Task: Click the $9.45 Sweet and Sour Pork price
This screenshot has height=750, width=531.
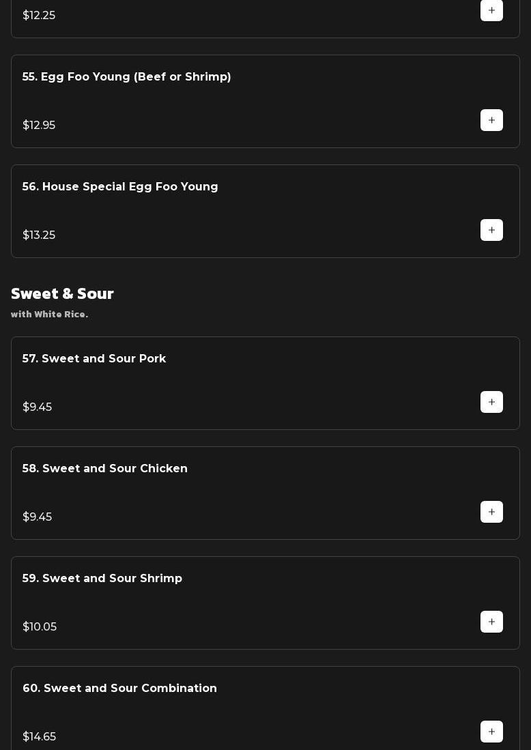Action: click(x=38, y=407)
